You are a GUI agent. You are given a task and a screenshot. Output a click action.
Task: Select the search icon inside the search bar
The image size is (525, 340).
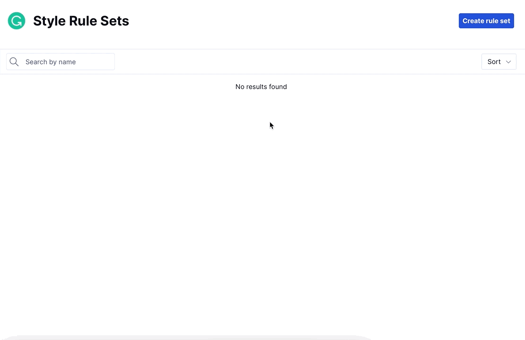[x=14, y=62]
